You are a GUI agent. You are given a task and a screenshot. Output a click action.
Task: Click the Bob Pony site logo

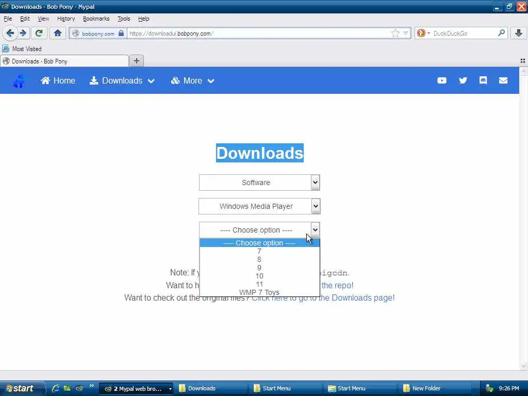[x=19, y=81]
